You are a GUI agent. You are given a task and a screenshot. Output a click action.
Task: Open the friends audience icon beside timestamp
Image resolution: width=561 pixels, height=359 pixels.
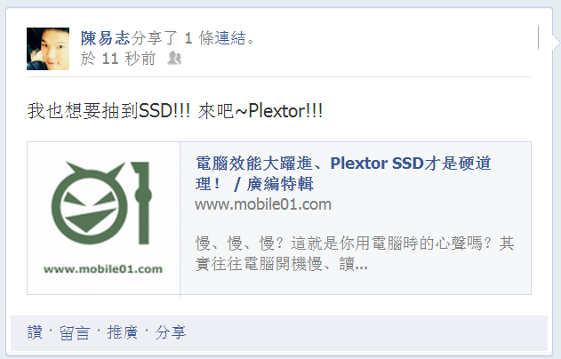tap(174, 59)
